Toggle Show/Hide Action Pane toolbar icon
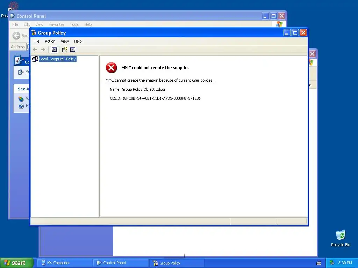The height and width of the screenshot is (268, 358). click(x=73, y=50)
